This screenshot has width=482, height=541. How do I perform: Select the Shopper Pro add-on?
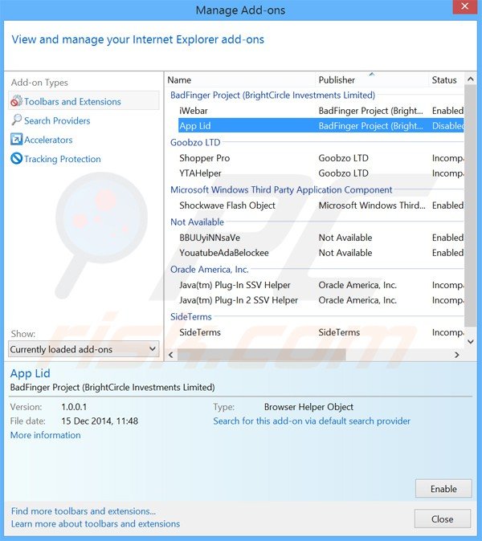pyautogui.click(x=321, y=158)
